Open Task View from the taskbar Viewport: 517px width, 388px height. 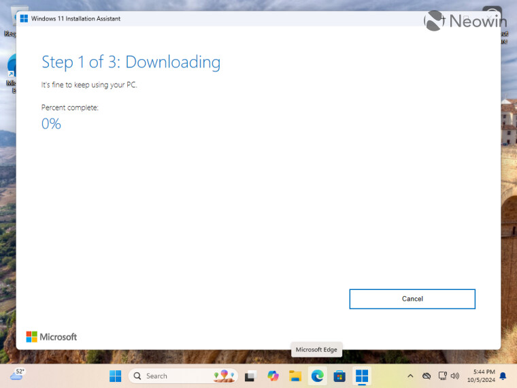point(251,376)
